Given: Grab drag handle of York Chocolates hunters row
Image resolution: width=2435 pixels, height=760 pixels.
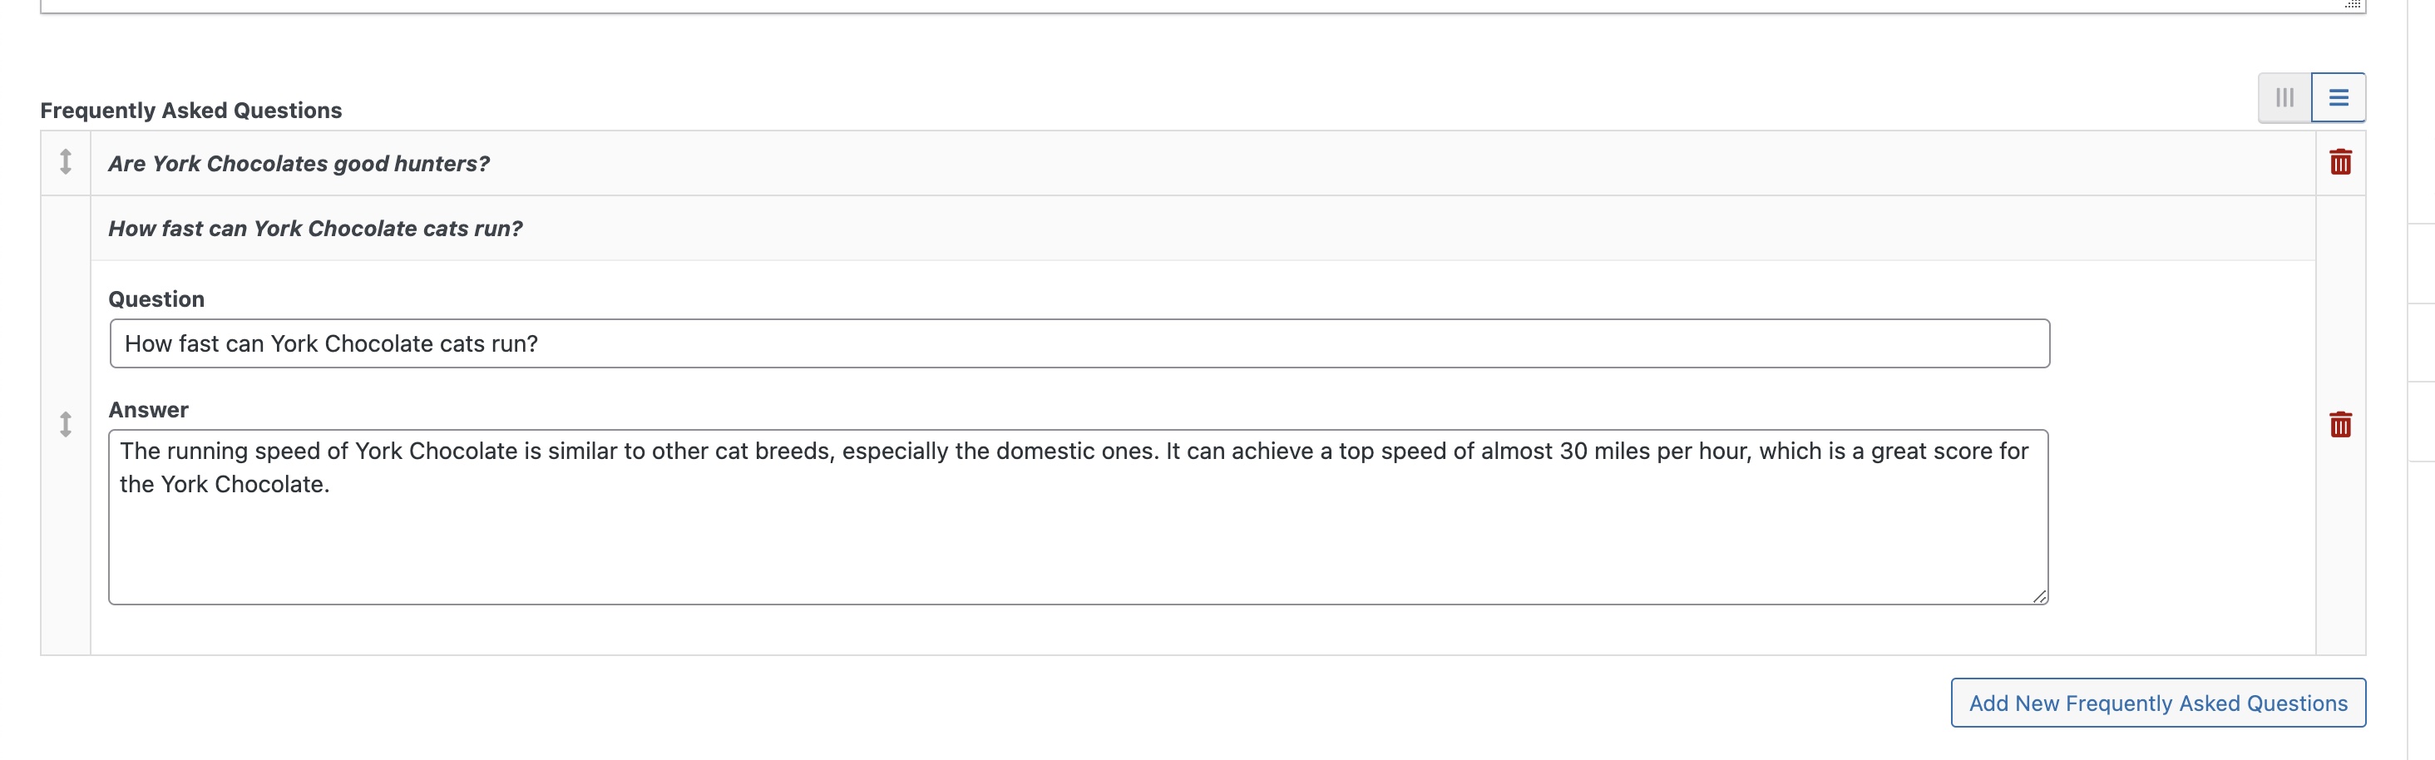Looking at the screenshot, I should coord(65,163).
